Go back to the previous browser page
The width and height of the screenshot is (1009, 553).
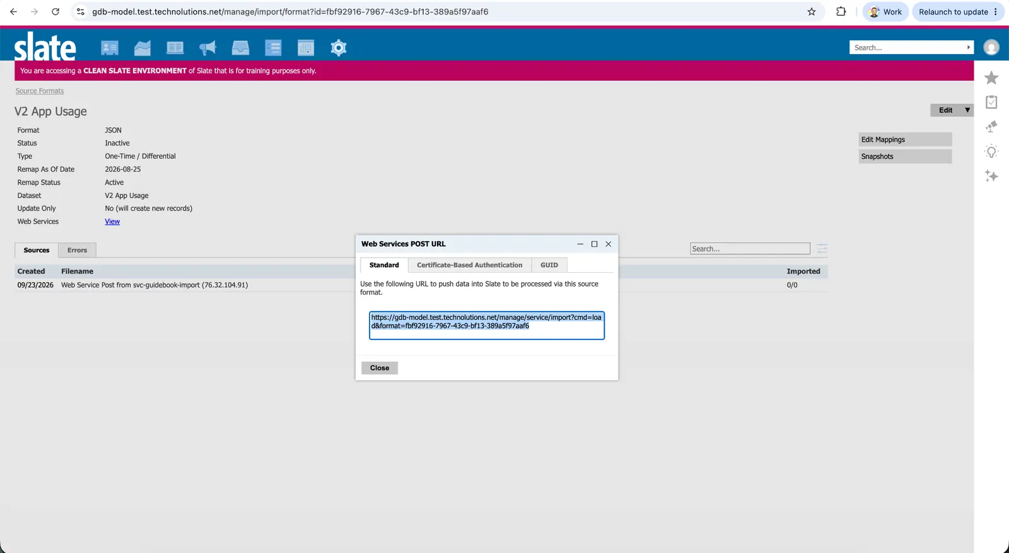pyautogui.click(x=13, y=12)
